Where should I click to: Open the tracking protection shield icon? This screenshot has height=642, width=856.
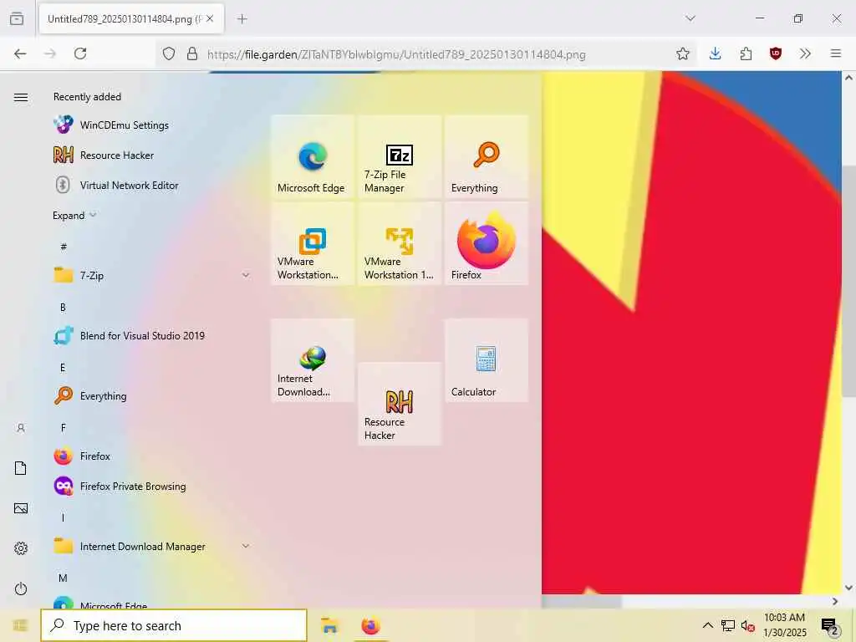pos(169,53)
